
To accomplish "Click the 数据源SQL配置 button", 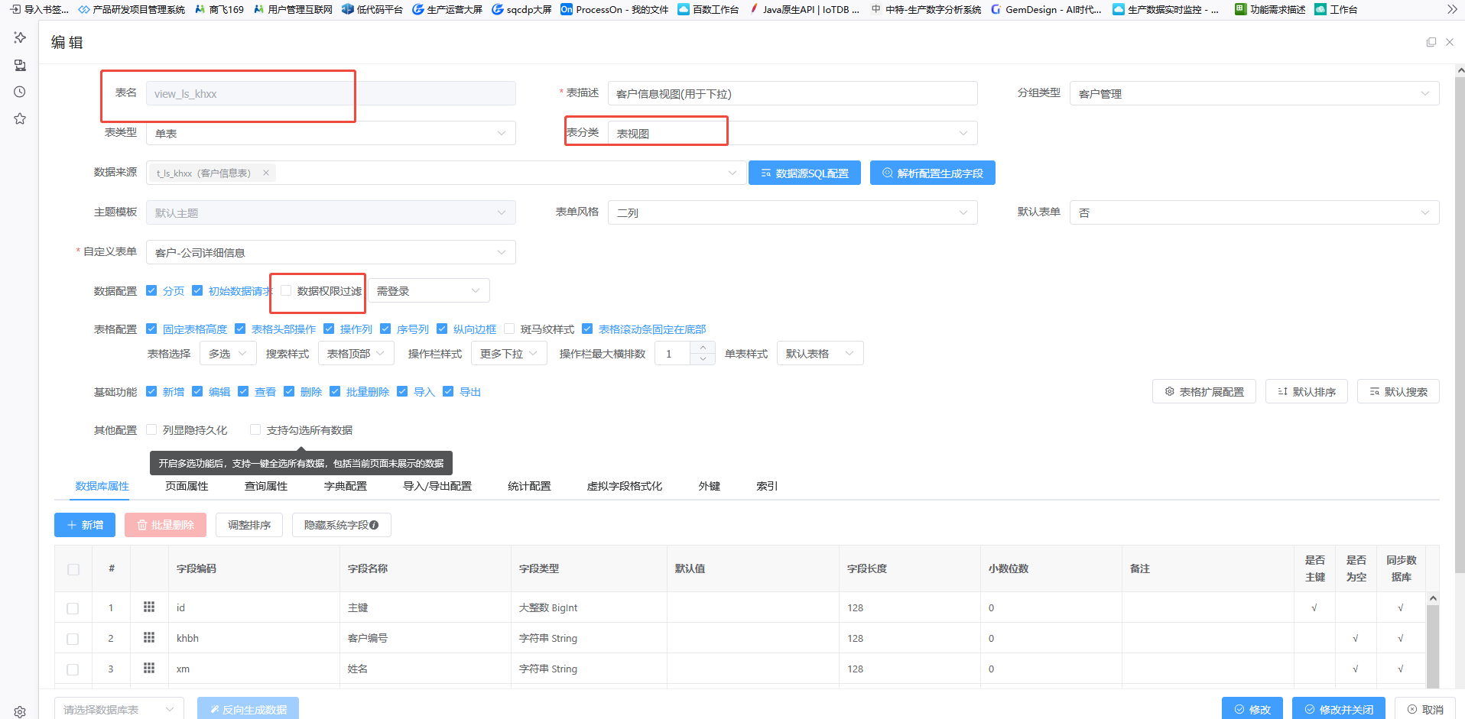I will click(804, 173).
